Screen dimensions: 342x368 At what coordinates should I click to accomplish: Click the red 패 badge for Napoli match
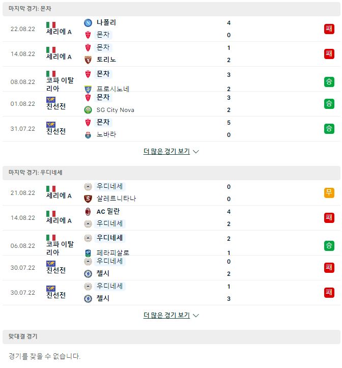pos(329,29)
